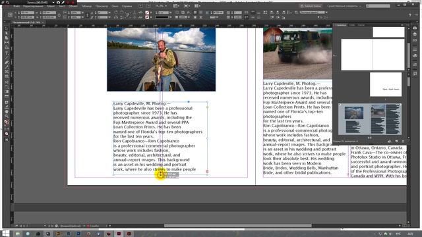Open the Таблица menu
422x237 pixels.
[86, 6]
